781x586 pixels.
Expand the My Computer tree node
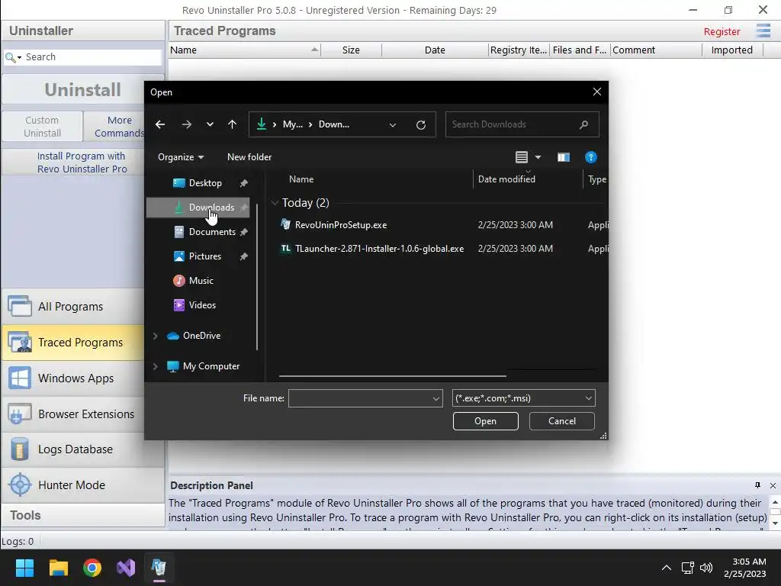pos(155,366)
